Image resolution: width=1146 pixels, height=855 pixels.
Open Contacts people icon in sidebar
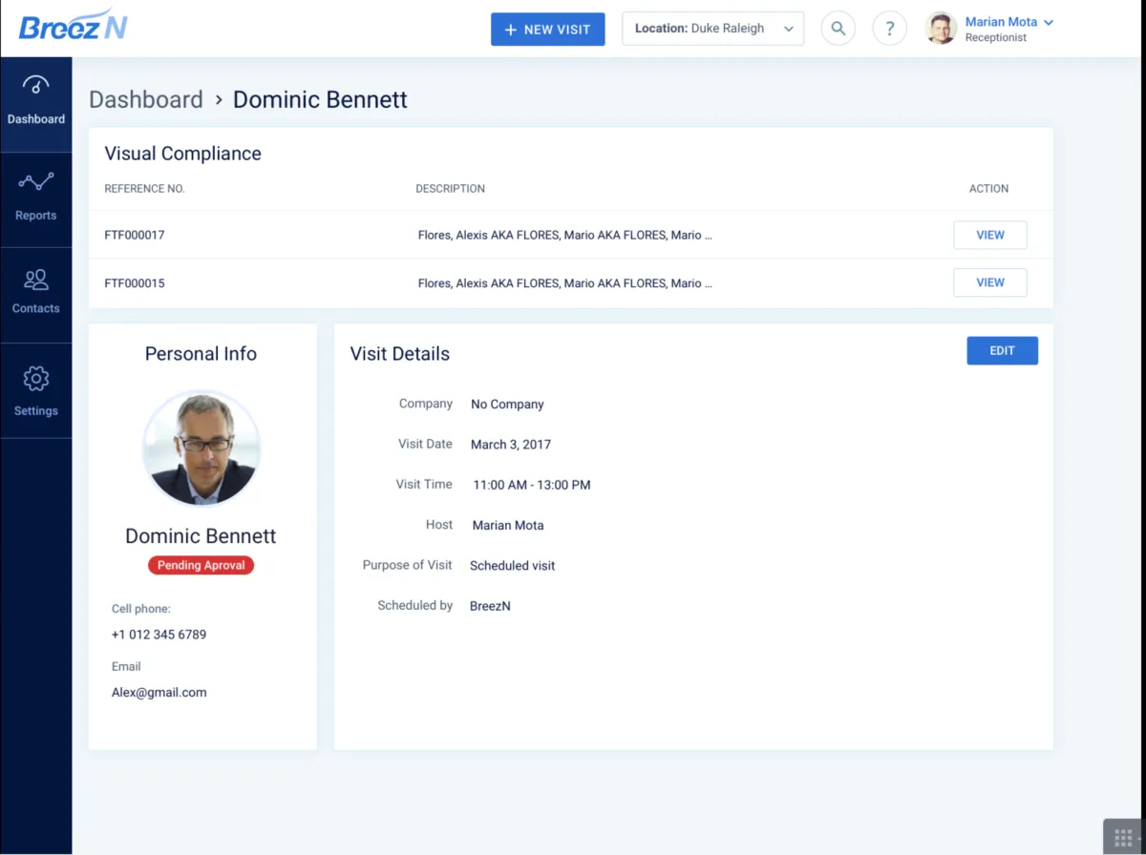[x=36, y=280]
